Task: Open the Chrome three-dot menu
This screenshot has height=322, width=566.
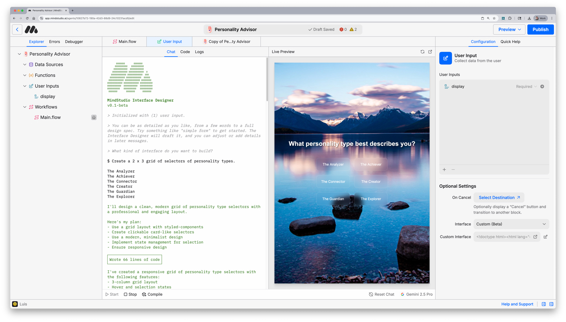Action: pos(552,18)
